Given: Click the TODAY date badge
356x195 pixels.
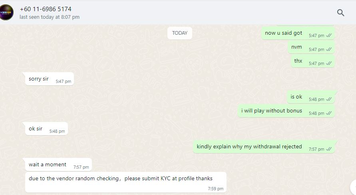Looking at the screenshot, I should (180, 33).
